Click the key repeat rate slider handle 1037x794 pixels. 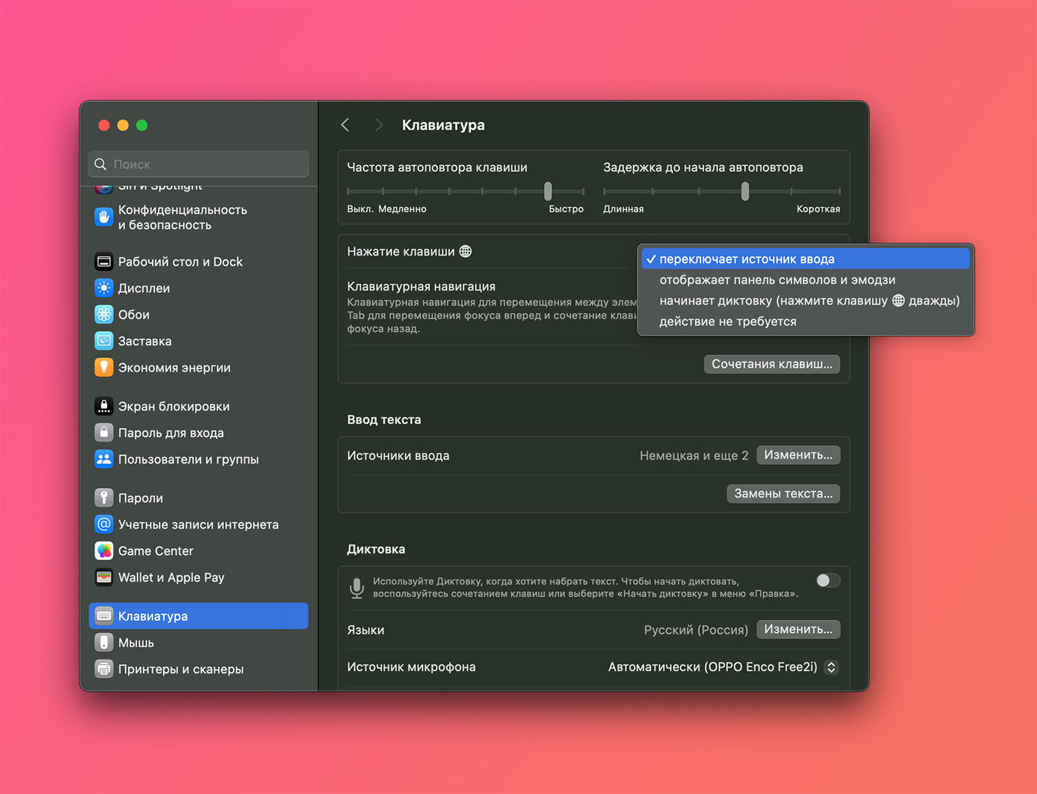click(x=548, y=191)
